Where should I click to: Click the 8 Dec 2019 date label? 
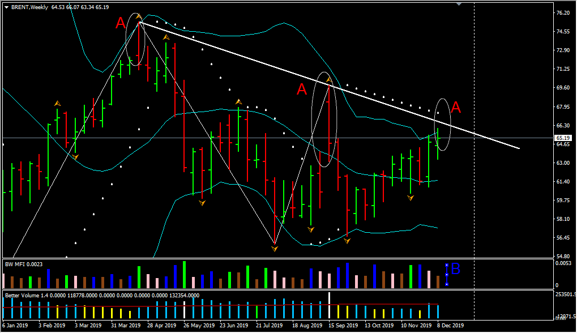pos(450,326)
